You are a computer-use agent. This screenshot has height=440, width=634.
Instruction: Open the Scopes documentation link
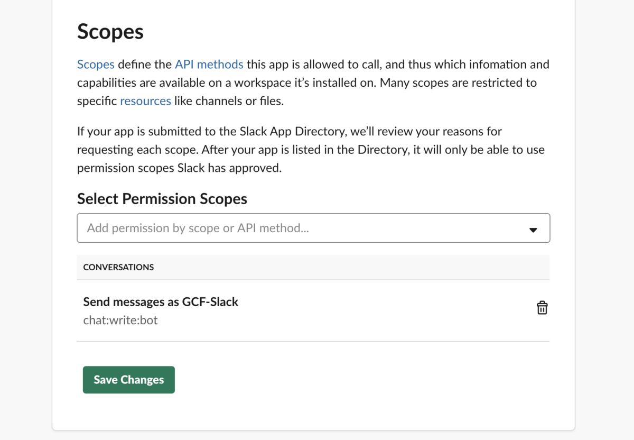[x=96, y=65]
